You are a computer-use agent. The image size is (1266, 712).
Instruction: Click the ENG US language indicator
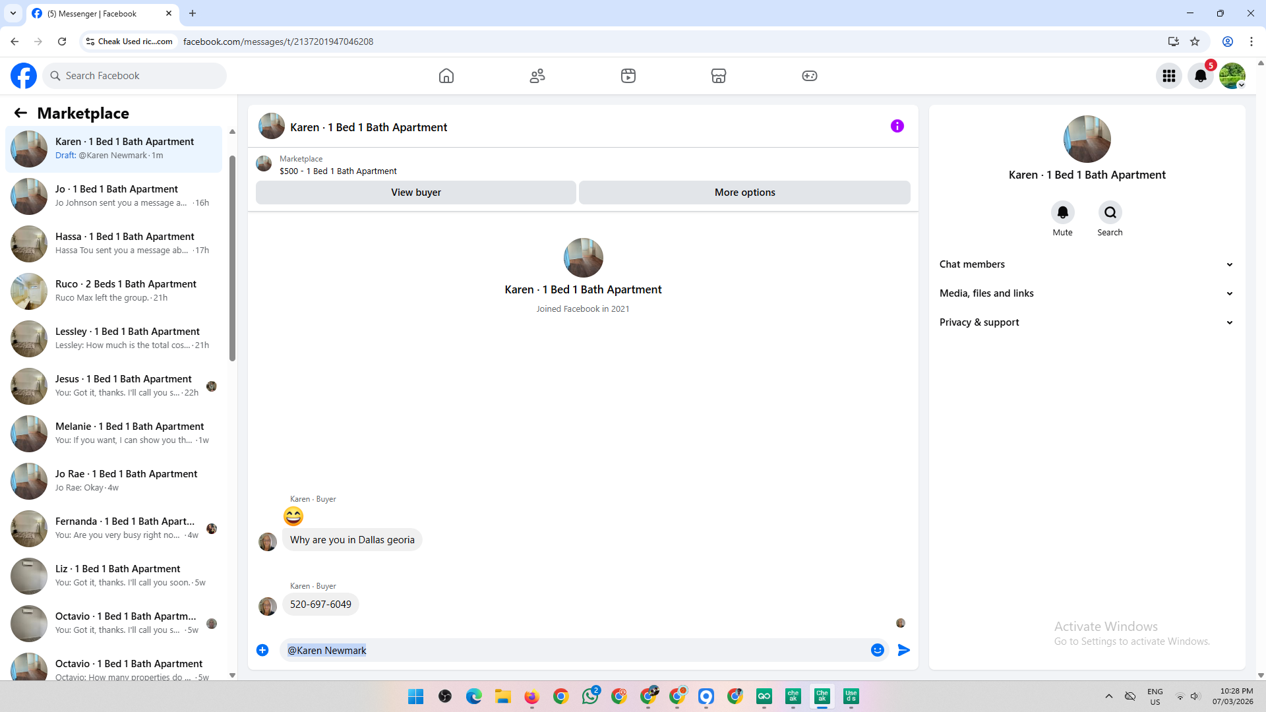pos(1155,696)
